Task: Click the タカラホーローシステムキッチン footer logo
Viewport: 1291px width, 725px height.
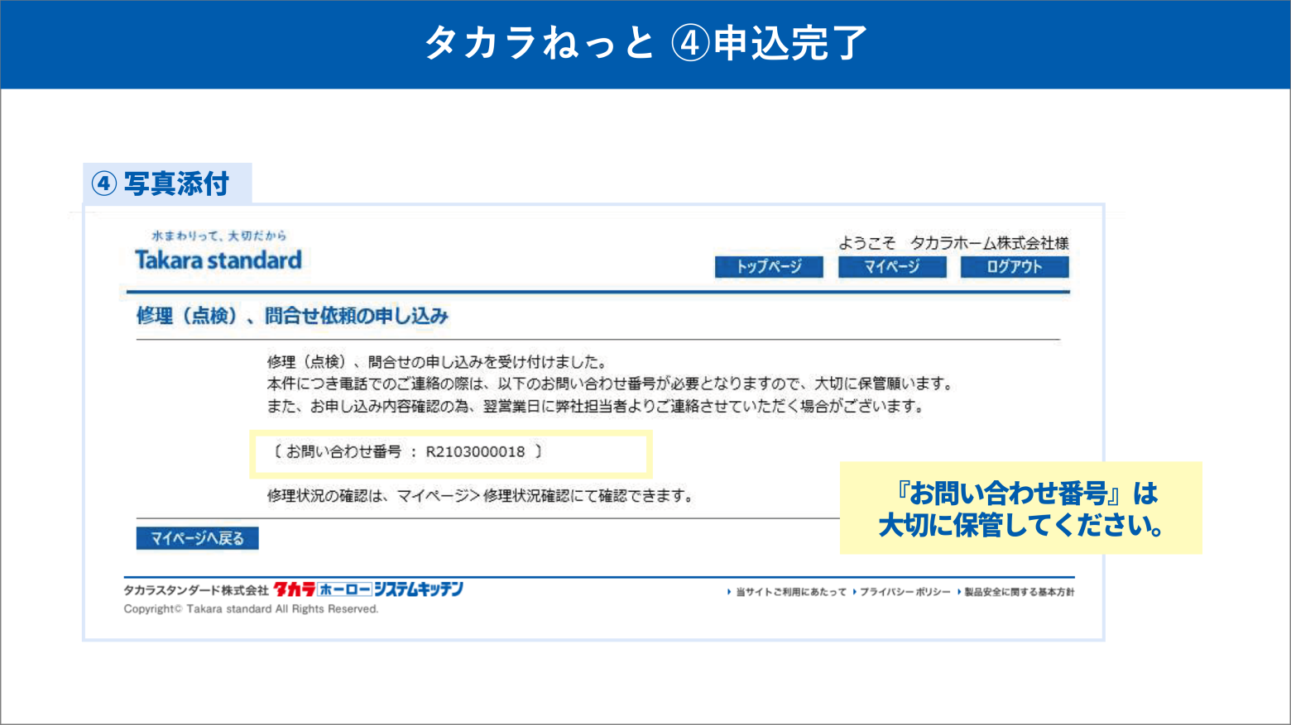Action: 368,589
